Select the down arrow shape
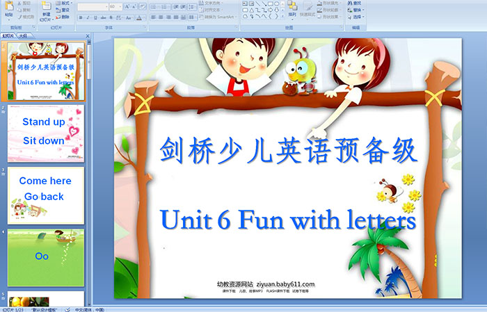This screenshot has height=312, width=487. (276, 10)
